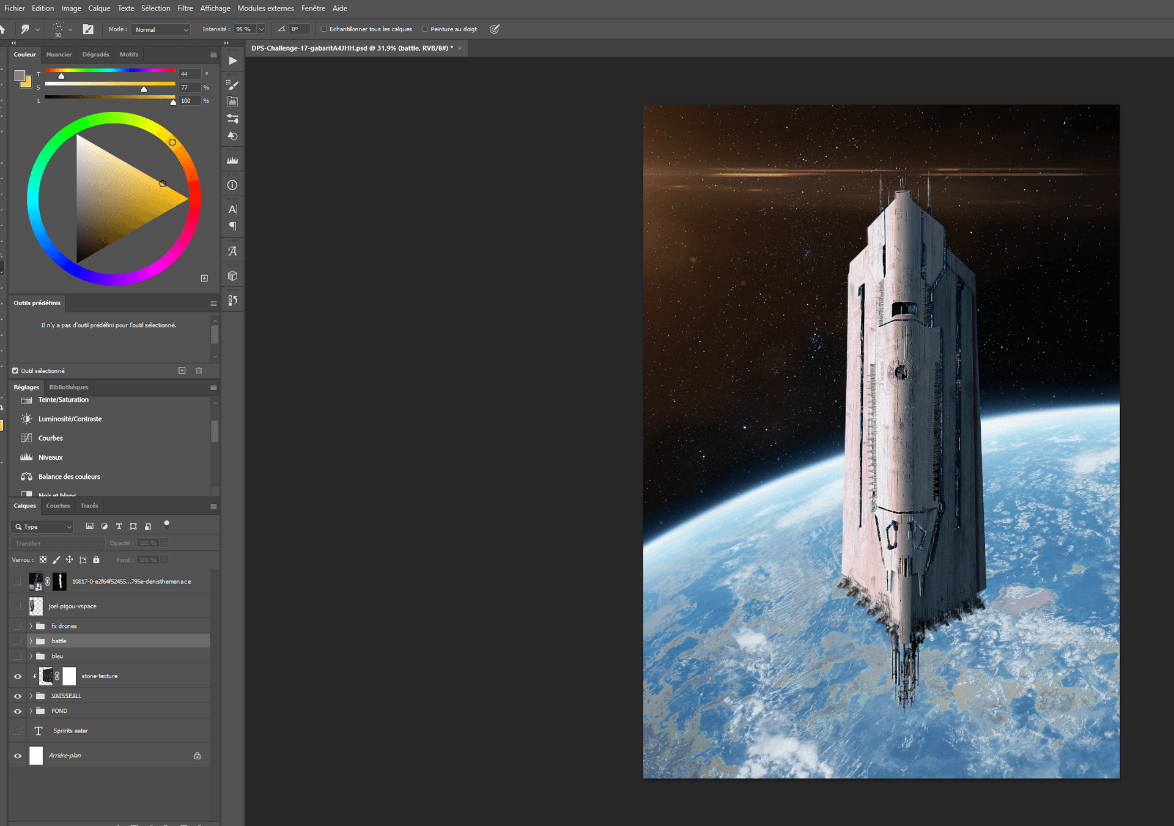Switch to the Bibliothèques tab
Image resolution: width=1174 pixels, height=826 pixels.
tap(68, 387)
